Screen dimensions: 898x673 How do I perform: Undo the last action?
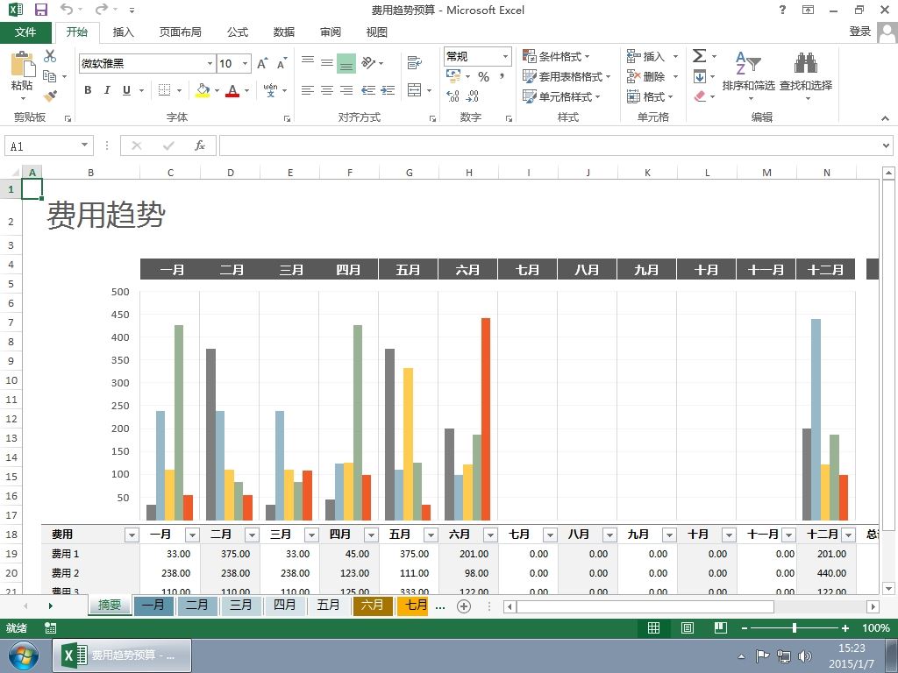click(67, 10)
